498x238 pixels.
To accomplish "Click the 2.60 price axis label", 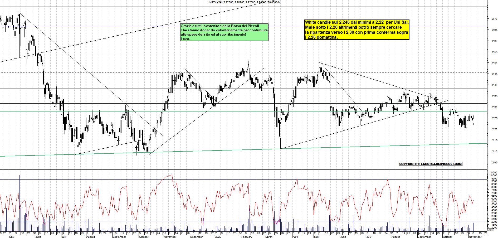I will [495, 41].
